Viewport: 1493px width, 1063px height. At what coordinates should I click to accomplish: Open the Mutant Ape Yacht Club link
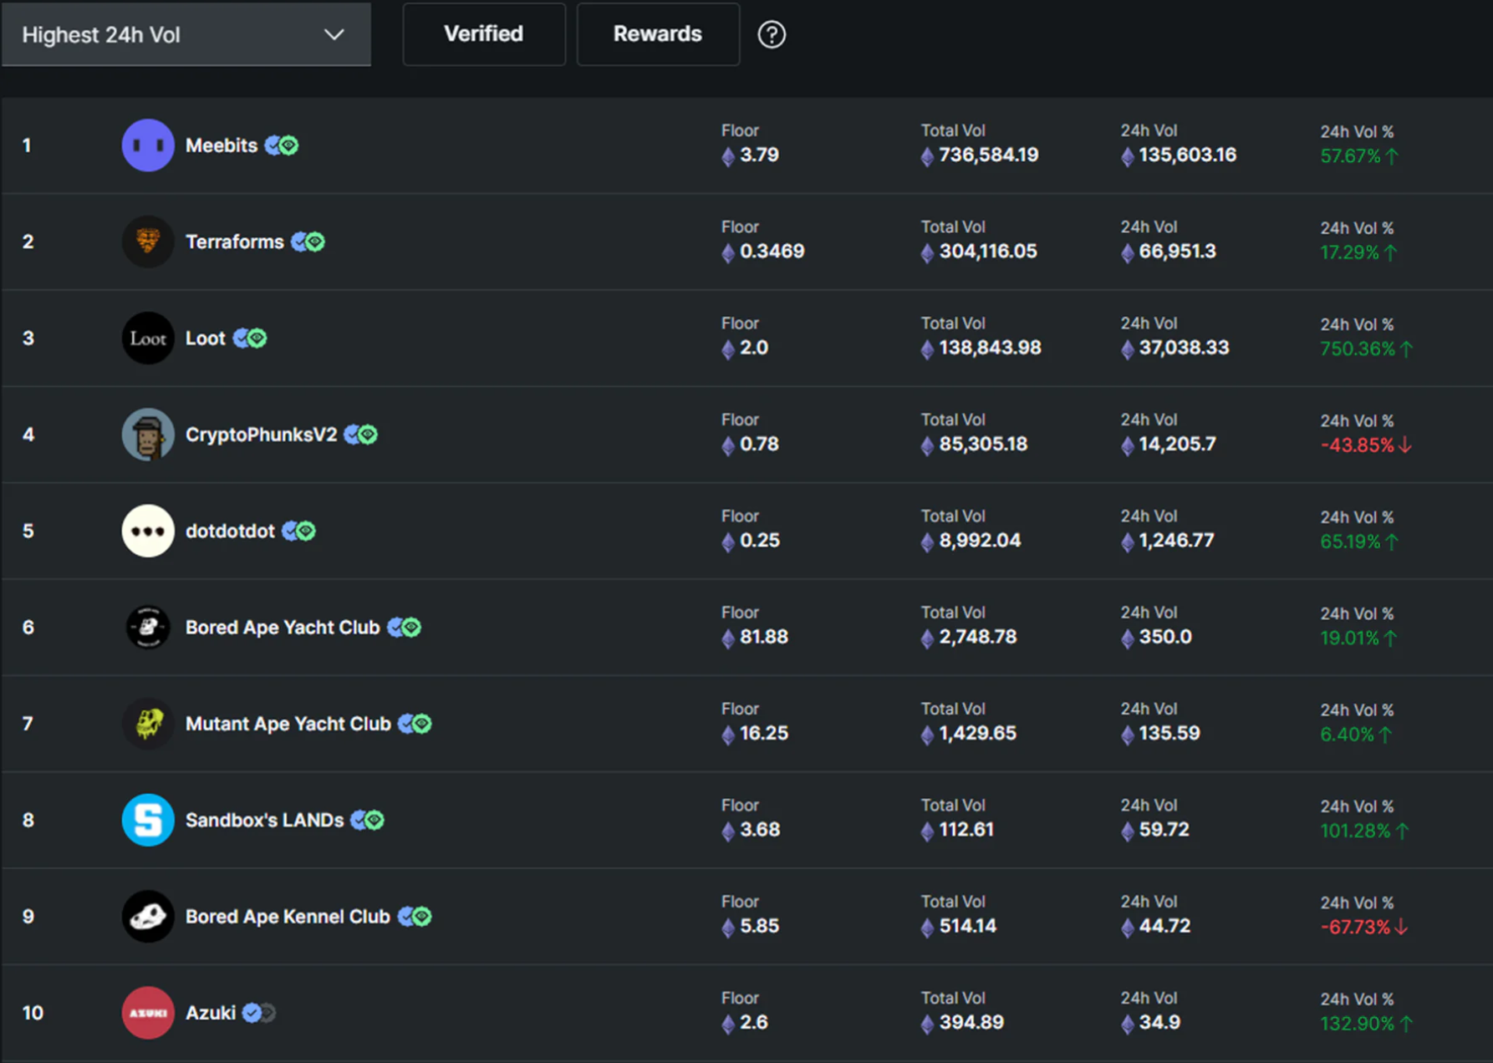pos(288,724)
